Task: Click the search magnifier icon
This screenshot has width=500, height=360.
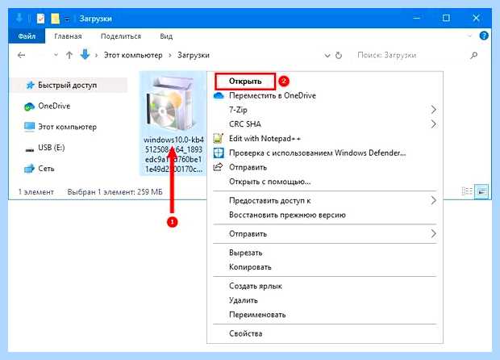Action: pos(474,55)
